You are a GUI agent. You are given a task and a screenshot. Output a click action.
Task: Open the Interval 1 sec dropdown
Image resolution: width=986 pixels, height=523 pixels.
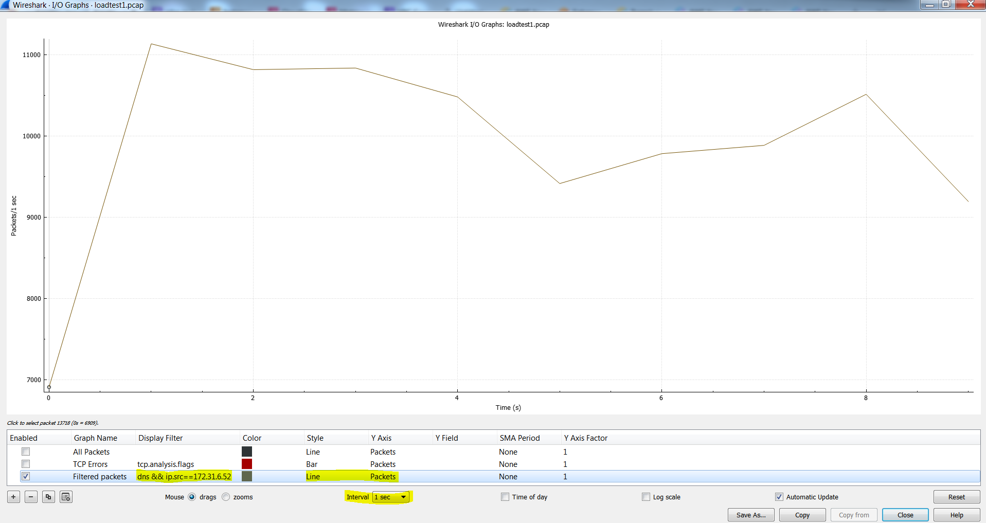pos(391,497)
